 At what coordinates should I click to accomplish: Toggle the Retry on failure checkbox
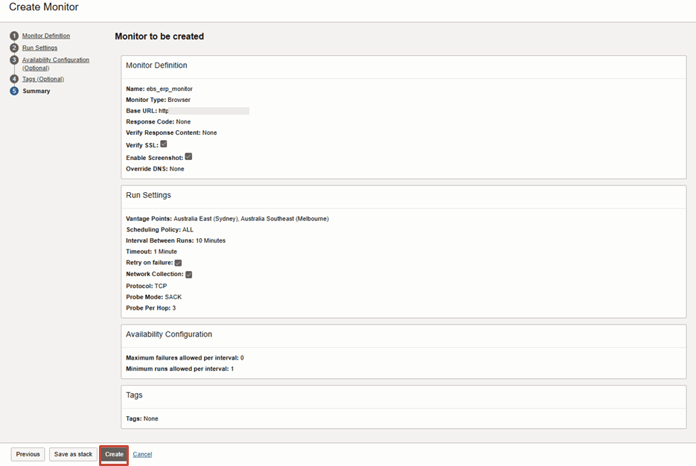(x=178, y=263)
